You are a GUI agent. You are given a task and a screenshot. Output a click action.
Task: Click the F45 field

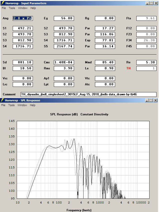pyautogui.click(x=146, y=46)
